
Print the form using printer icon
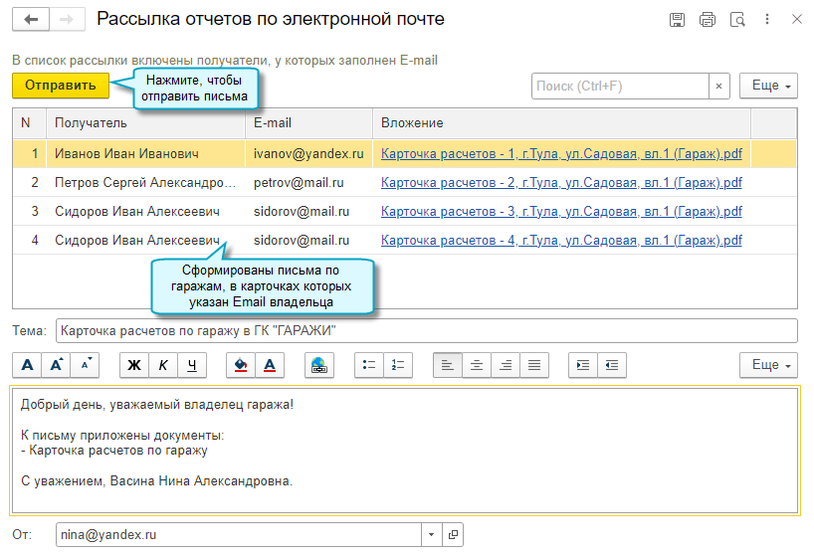tap(708, 19)
